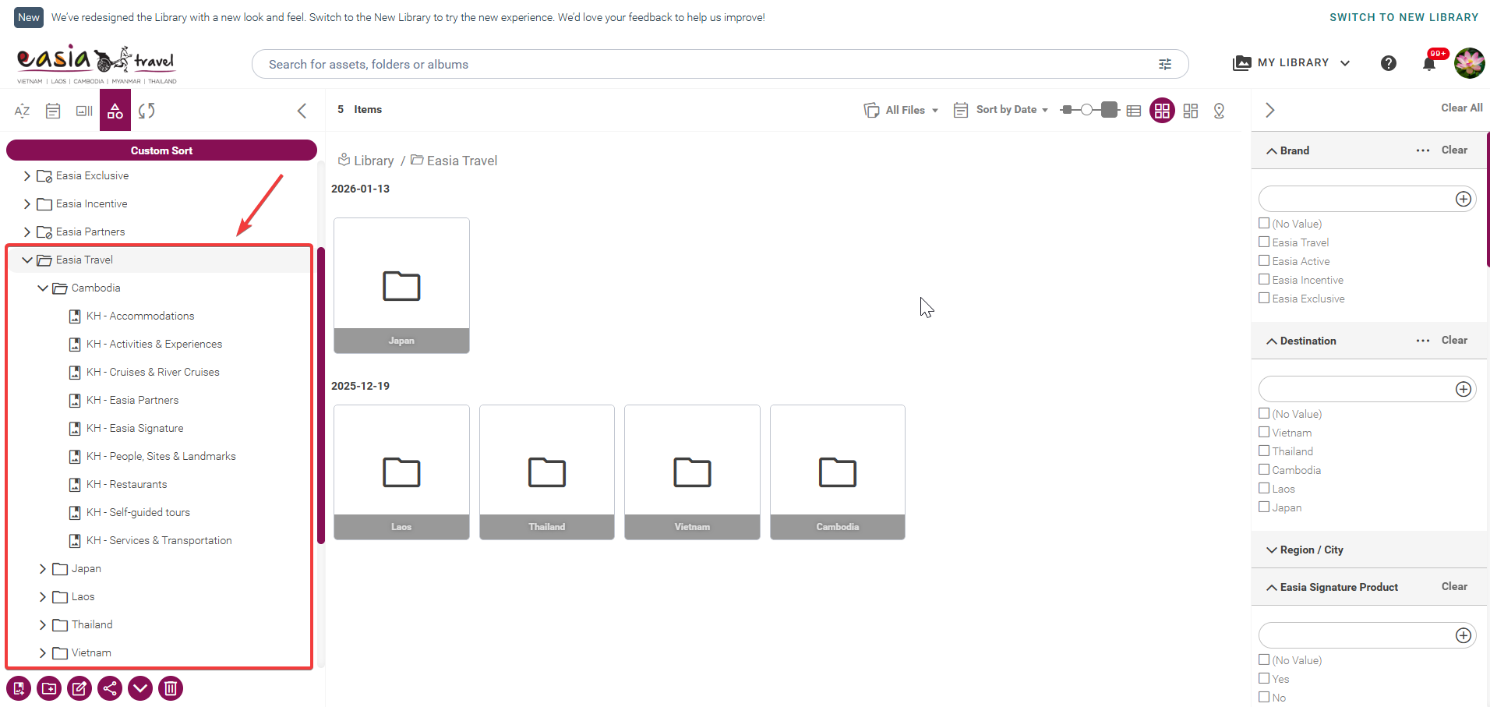Check Yes under Easia Signature Product
The image size is (1490, 707).
[x=1264, y=678]
